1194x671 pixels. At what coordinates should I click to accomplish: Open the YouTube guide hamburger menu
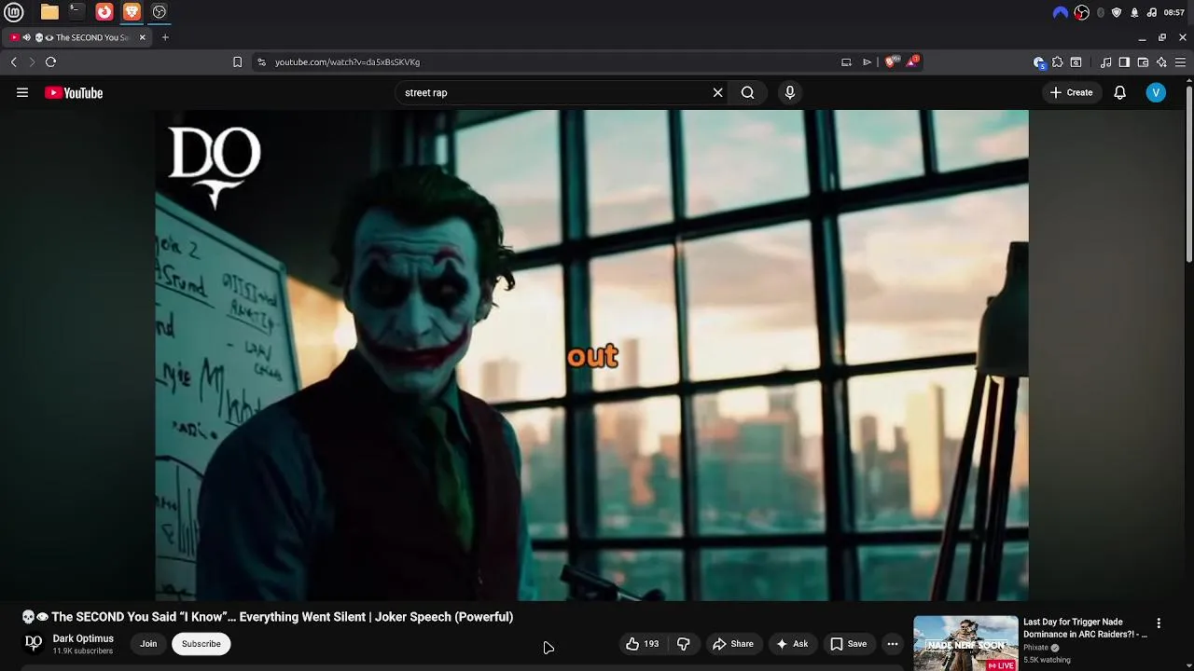click(x=22, y=92)
